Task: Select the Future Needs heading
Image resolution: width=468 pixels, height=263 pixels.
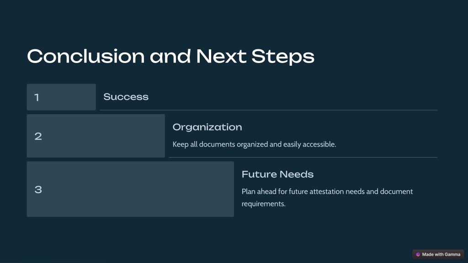Action: [x=277, y=174]
